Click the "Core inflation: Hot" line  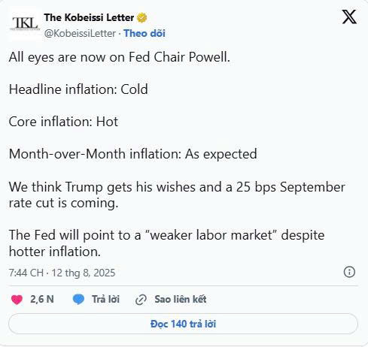click(x=63, y=122)
